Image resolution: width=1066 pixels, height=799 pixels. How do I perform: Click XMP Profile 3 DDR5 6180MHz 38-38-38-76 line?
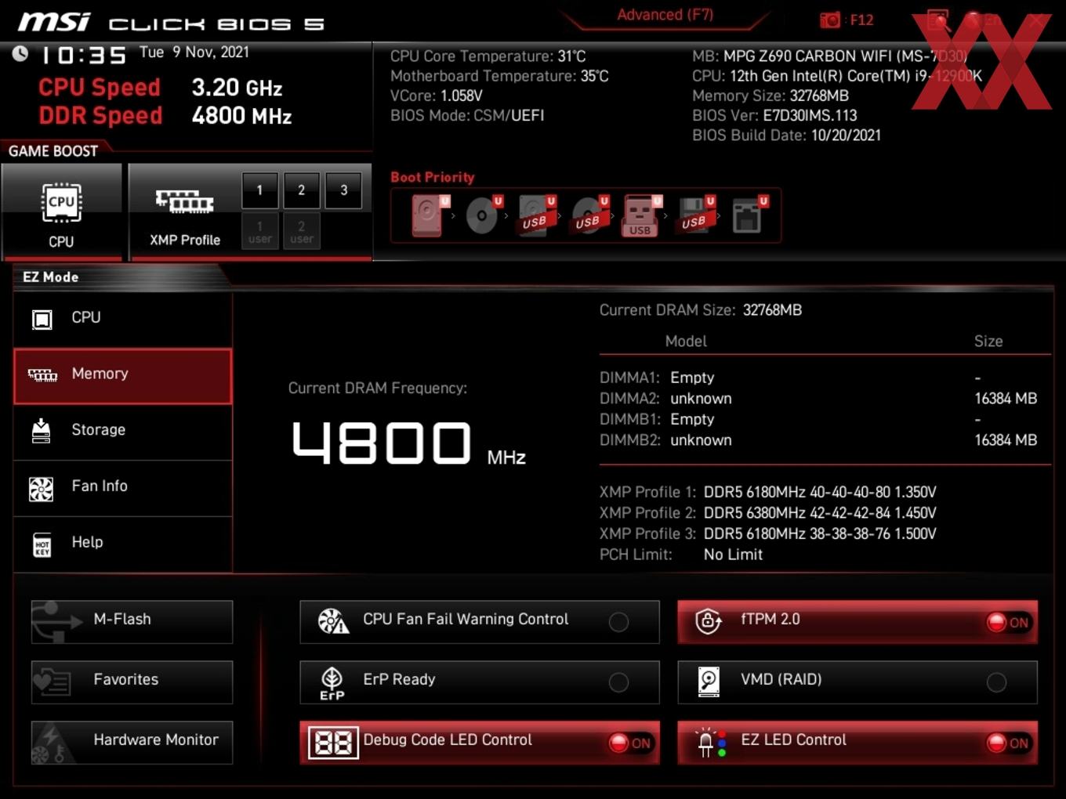tap(768, 533)
